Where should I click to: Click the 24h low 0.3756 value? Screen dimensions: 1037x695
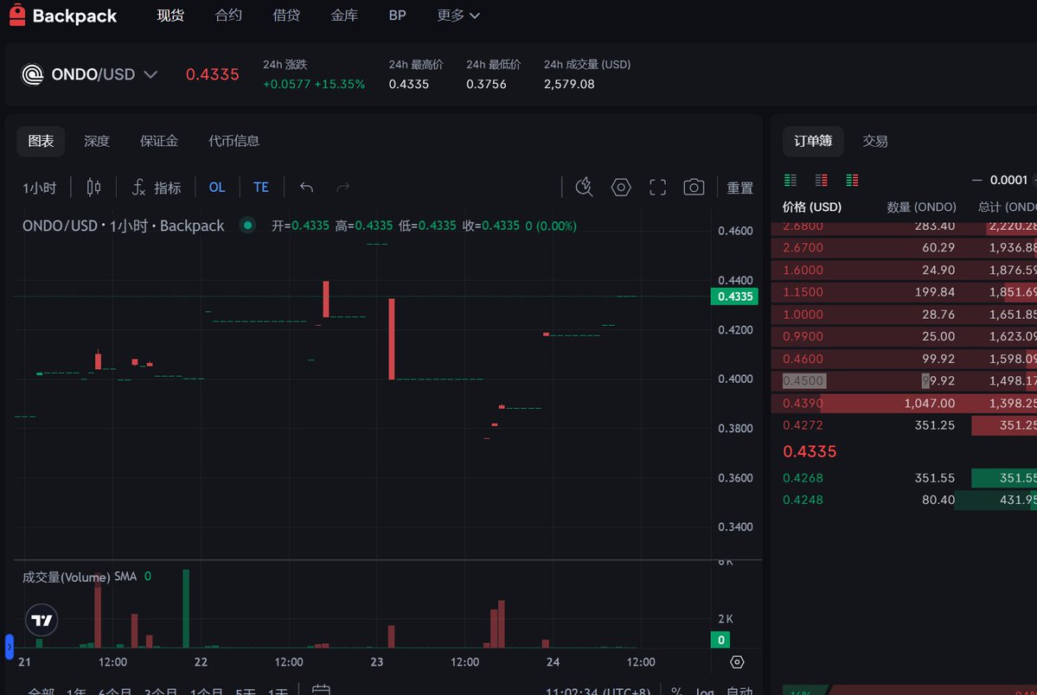[x=486, y=84]
